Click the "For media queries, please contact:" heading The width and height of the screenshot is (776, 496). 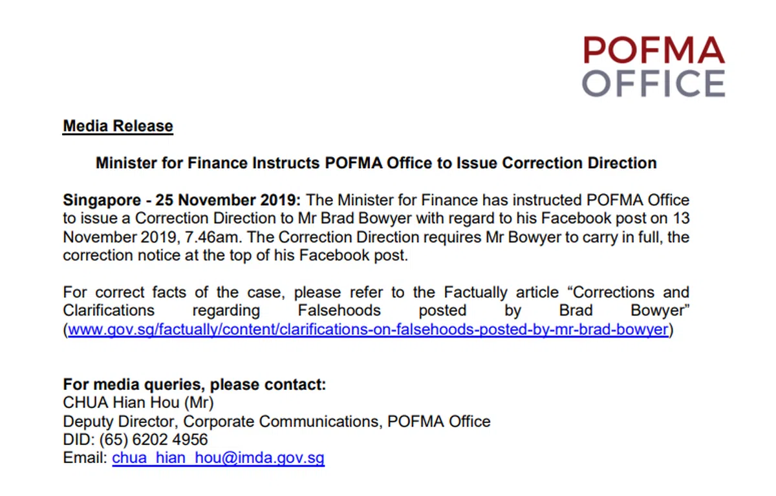(x=194, y=385)
